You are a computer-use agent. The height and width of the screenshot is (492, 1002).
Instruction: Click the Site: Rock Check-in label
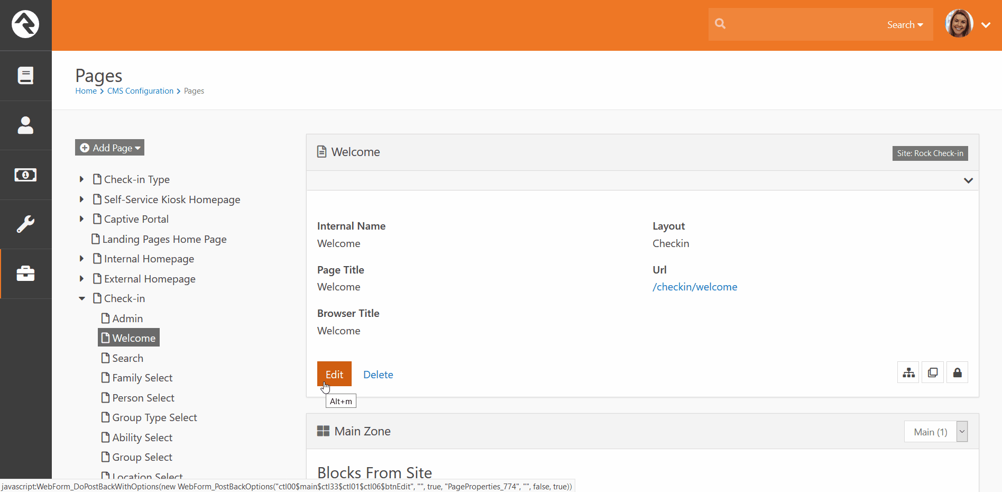[930, 153]
